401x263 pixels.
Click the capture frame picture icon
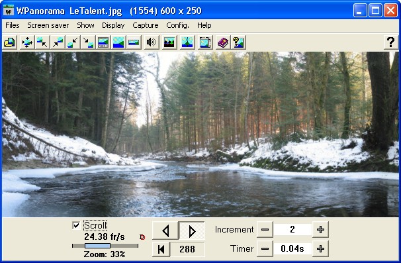pyautogui.click(x=205, y=42)
